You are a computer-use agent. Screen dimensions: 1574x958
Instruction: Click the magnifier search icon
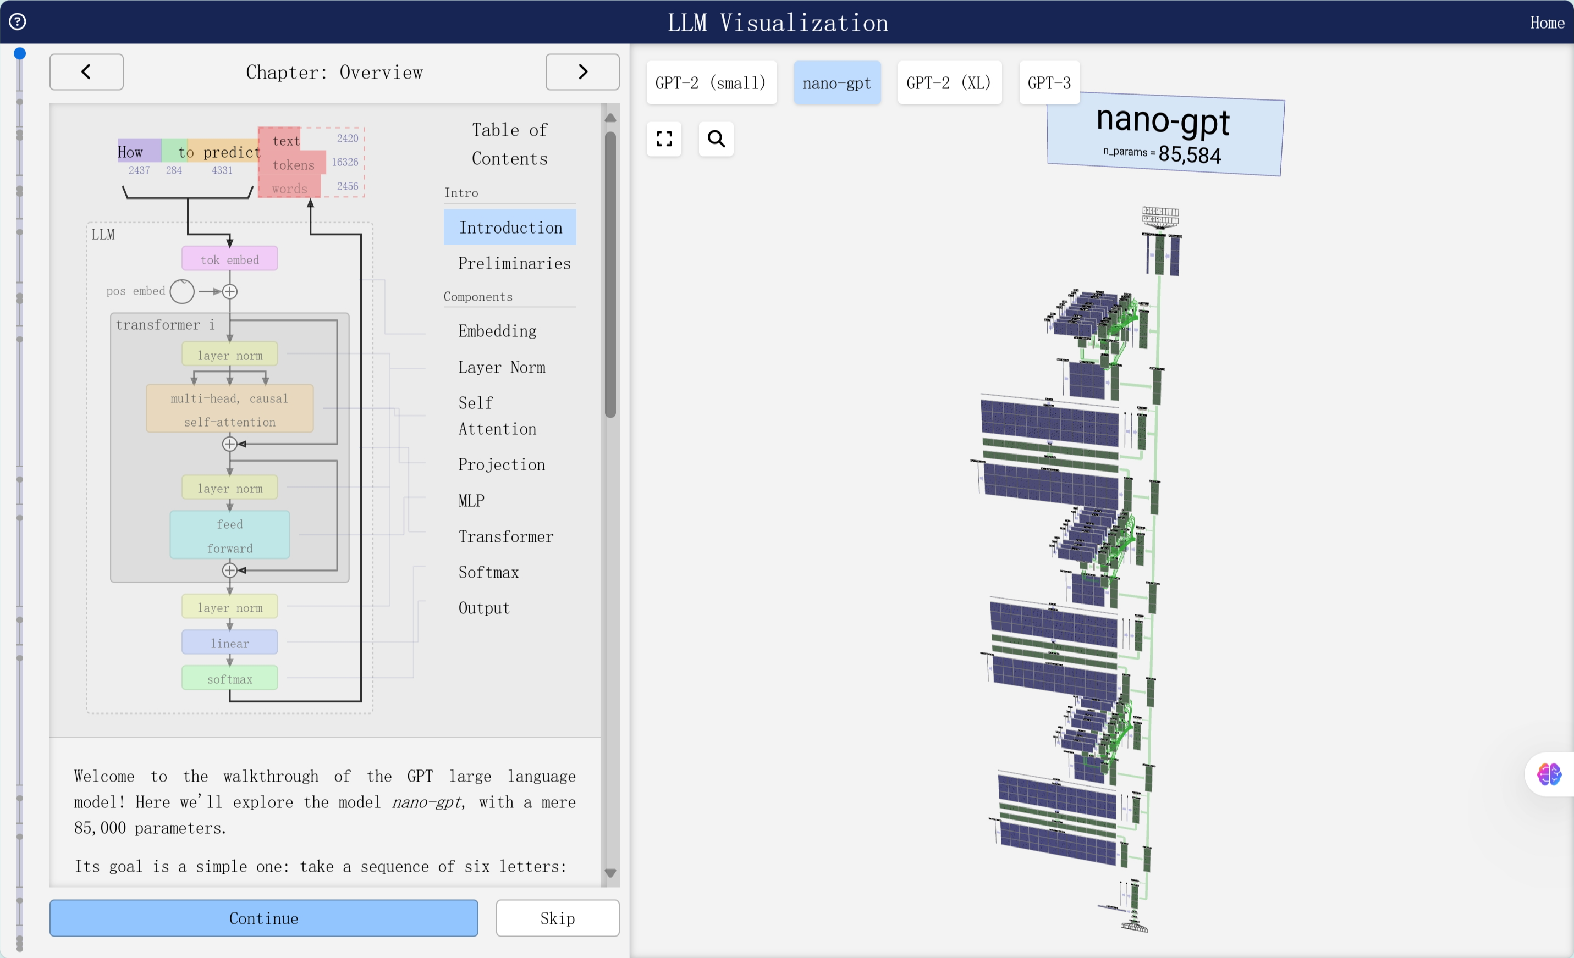716,139
